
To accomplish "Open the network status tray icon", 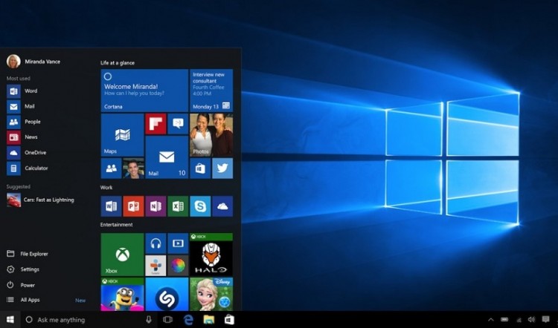I will (519, 320).
